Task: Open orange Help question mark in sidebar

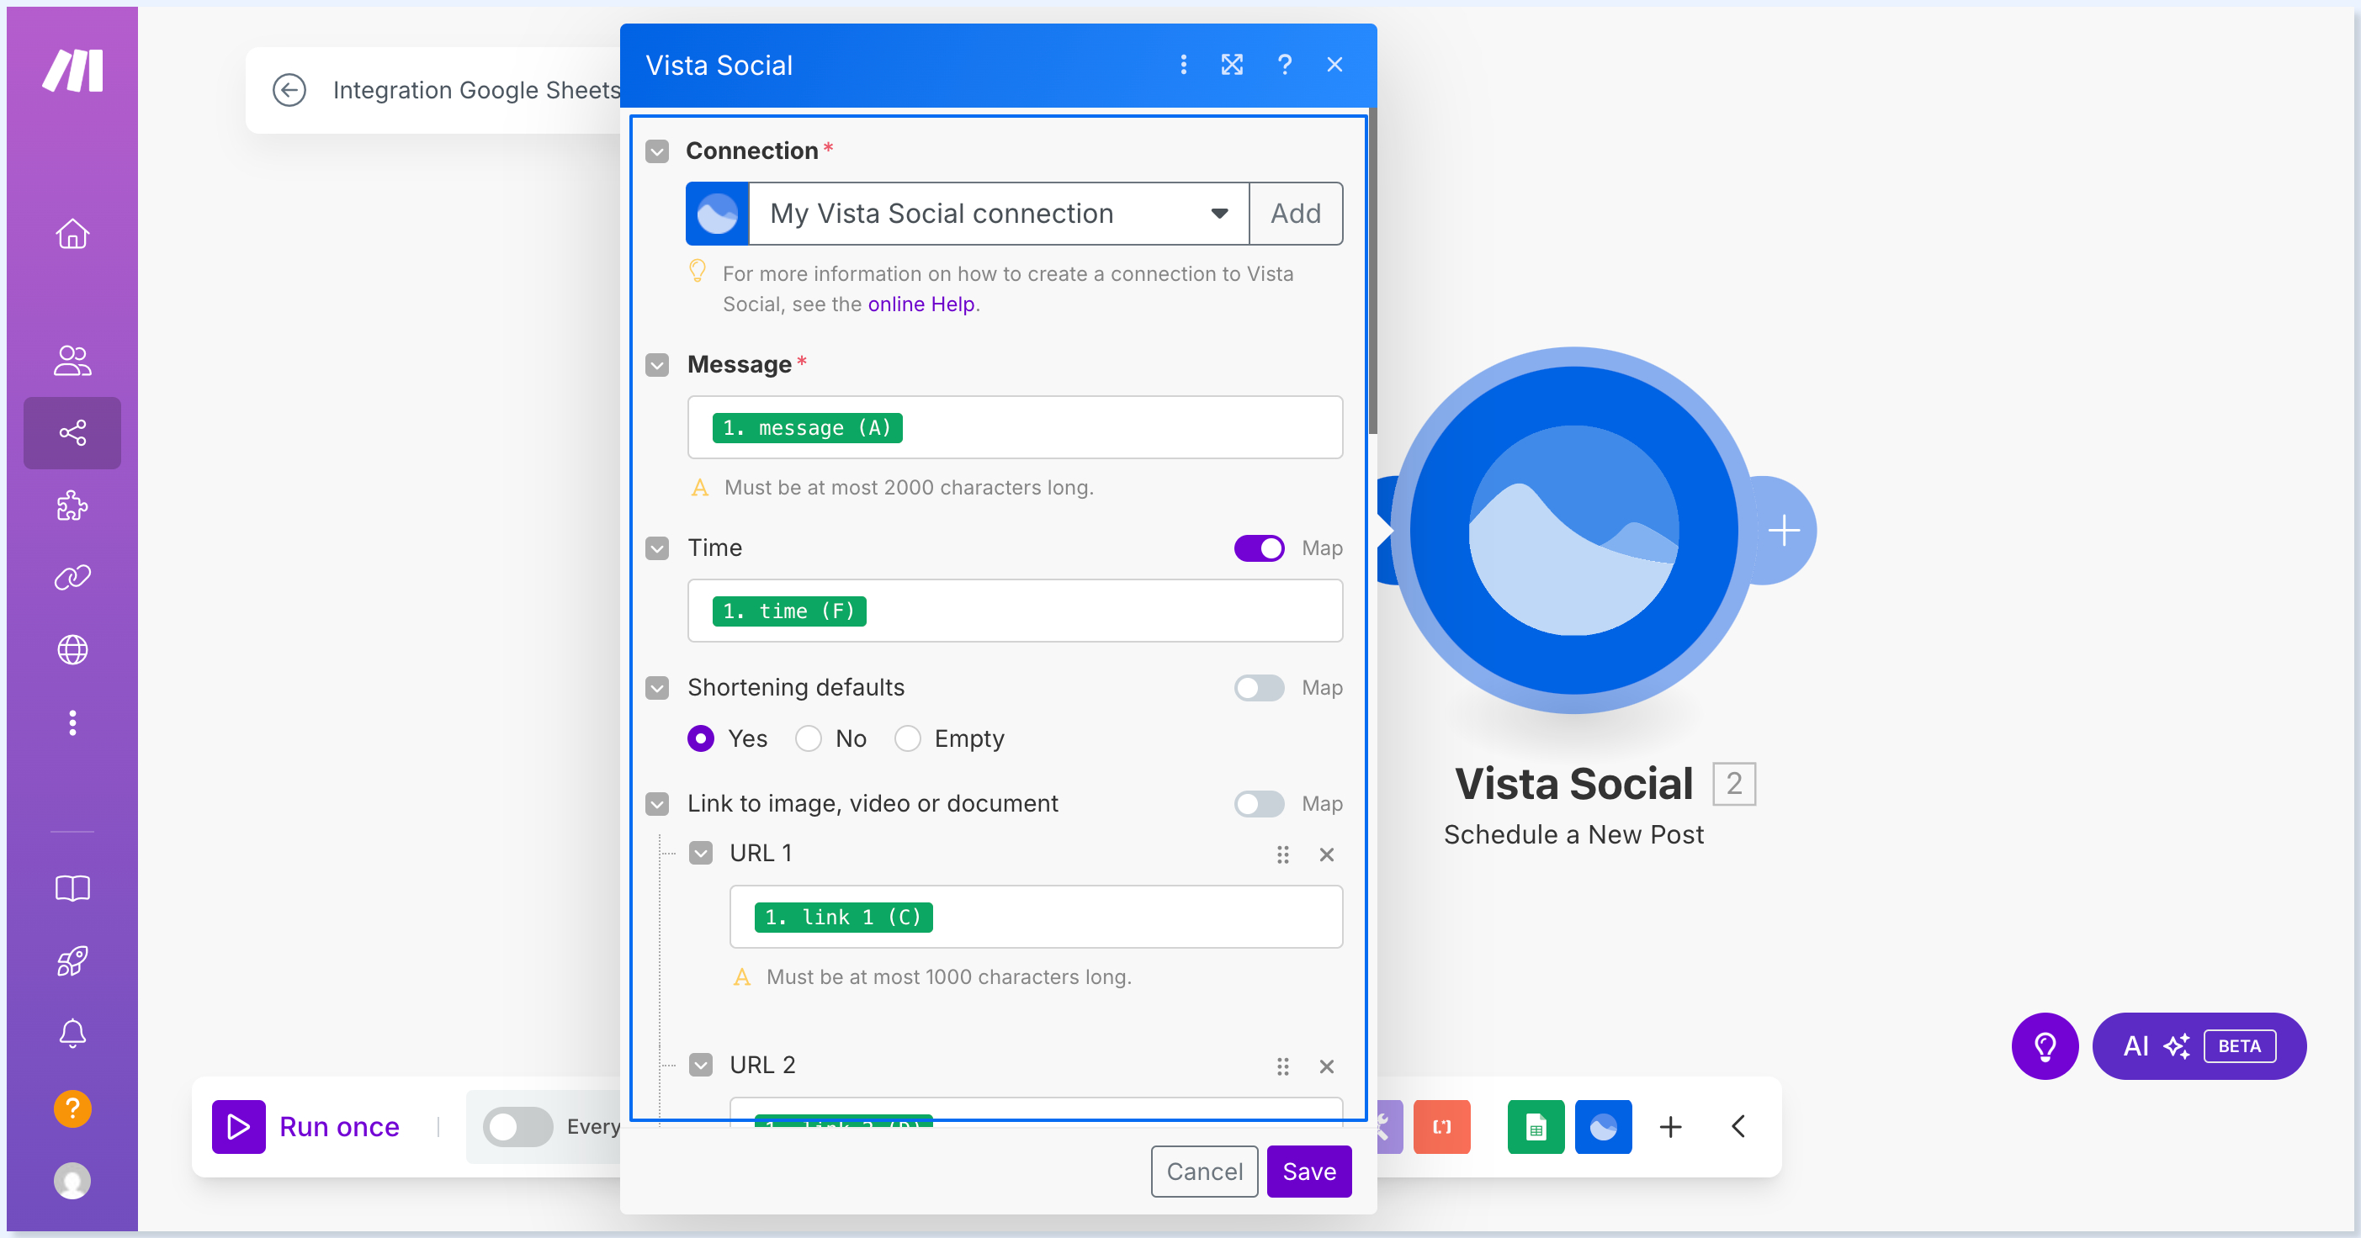Action: click(72, 1108)
